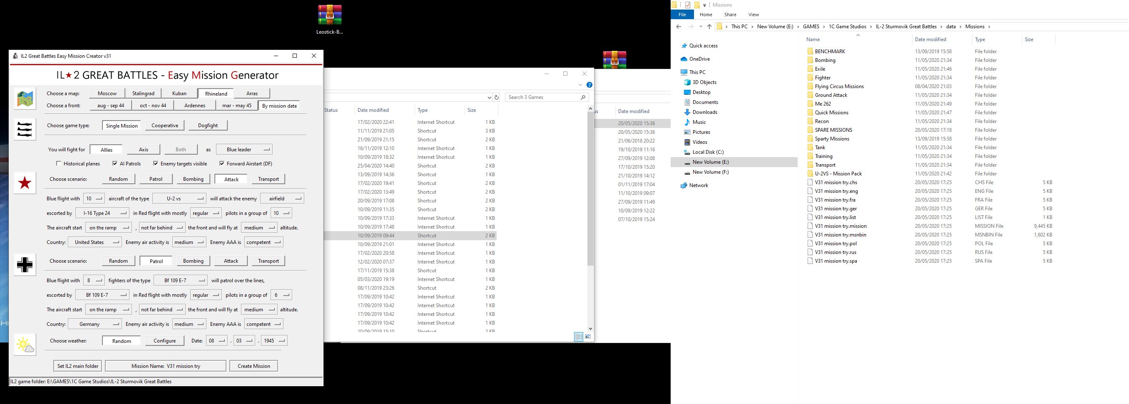Open the Leostick WinRAR archive on desktop
The image size is (1129, 404).
click(x=330, y=19)
